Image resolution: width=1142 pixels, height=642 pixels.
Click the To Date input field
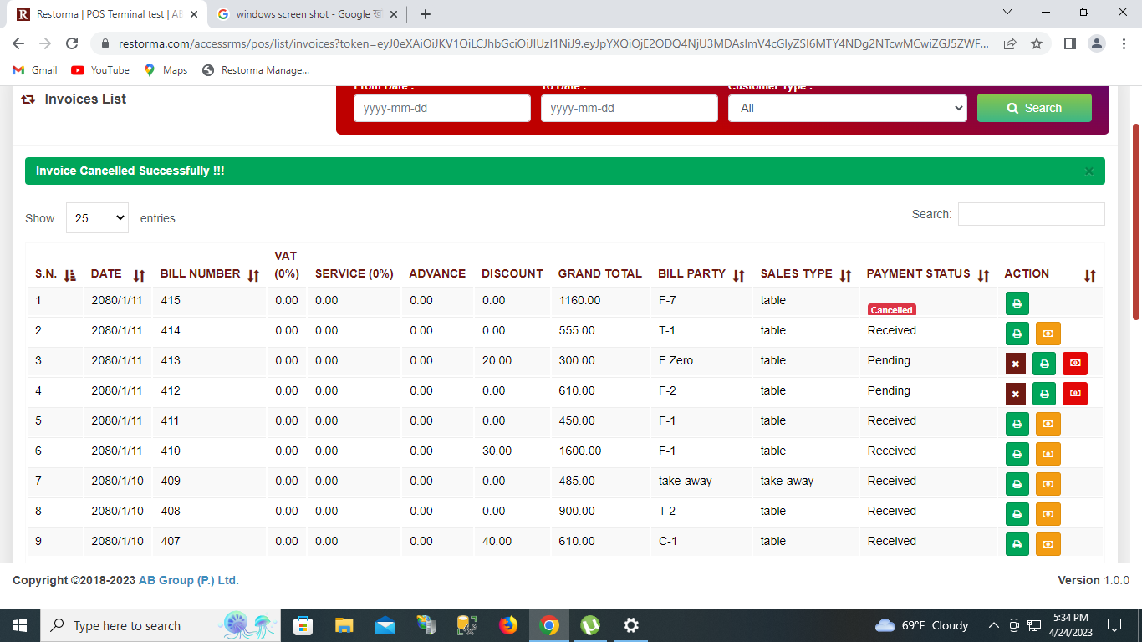[630, 108]
